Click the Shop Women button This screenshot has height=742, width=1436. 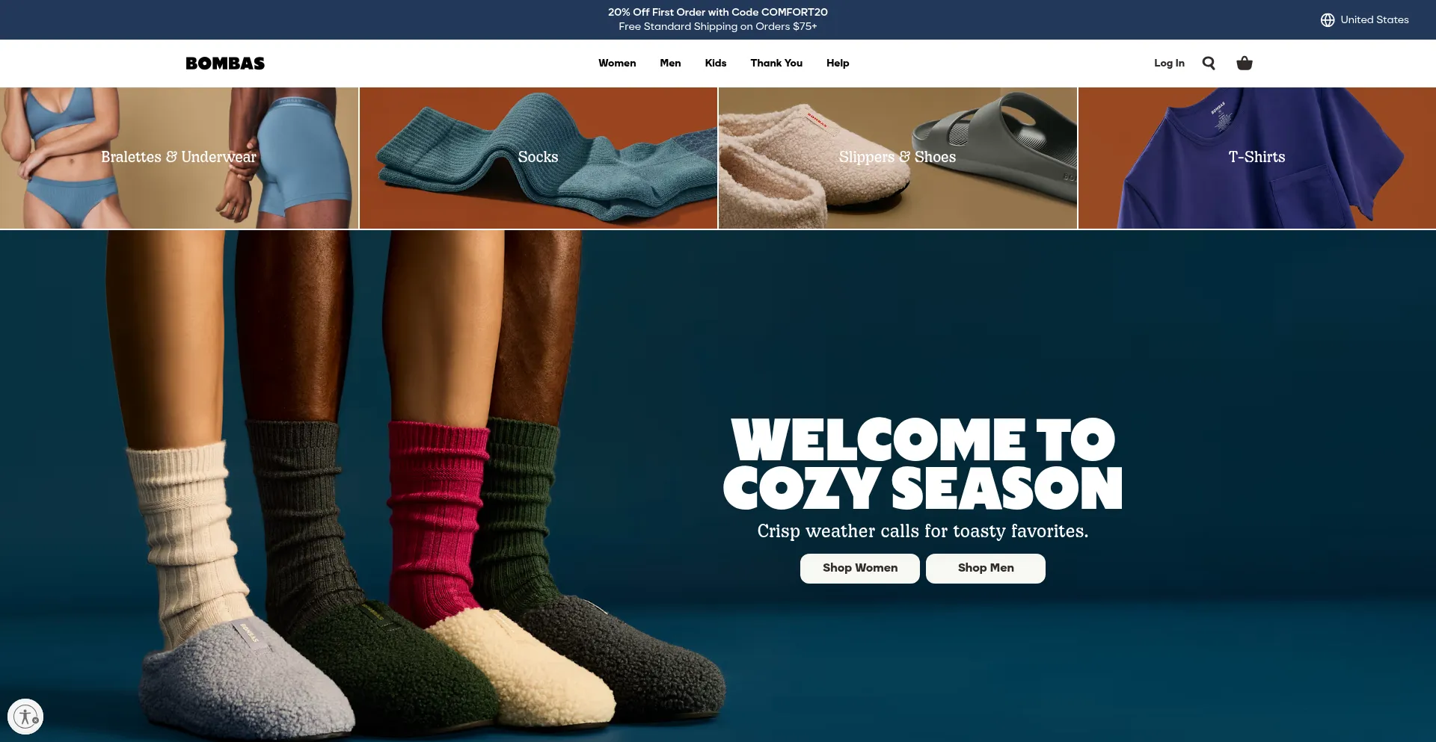[x=860, y=569]
